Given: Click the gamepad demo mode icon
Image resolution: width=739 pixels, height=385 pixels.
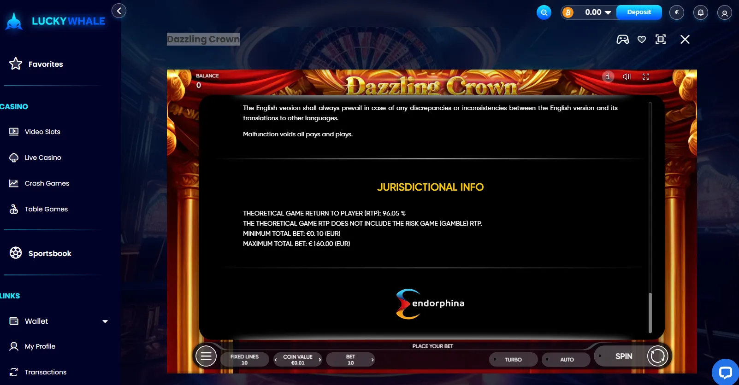Looking at the screenshot, I should click(623, 39).
